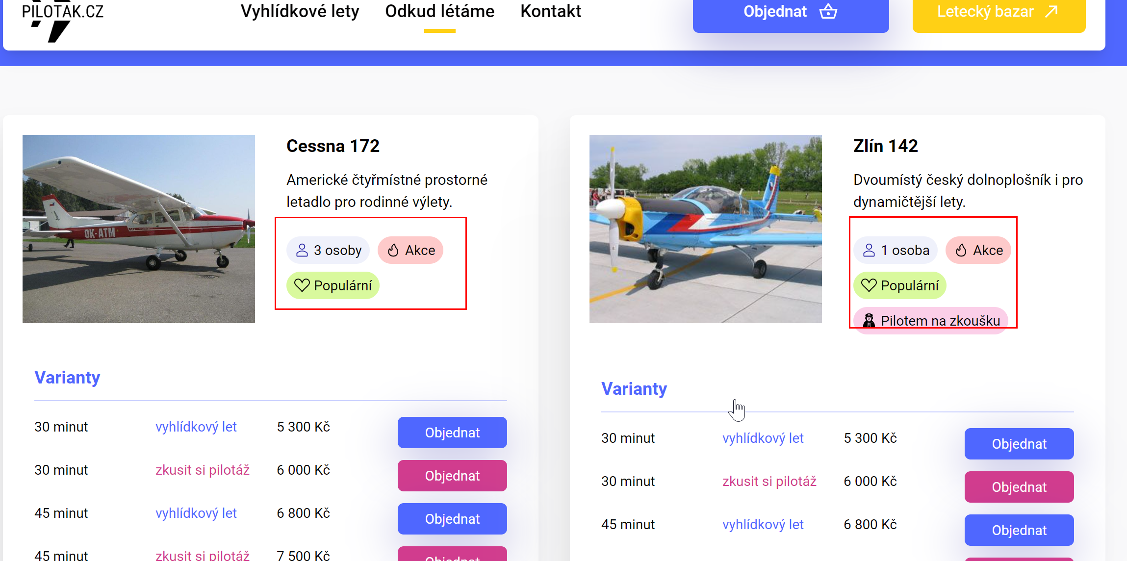
Task: Open the Odkud létáme menu item
Action: tap(439, 11)
